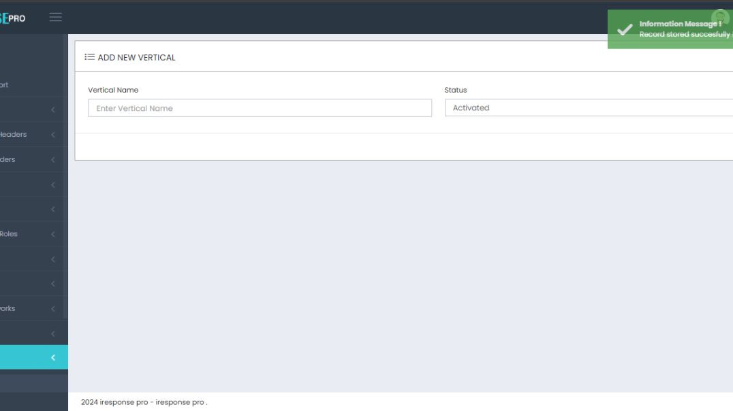Image resolution: width=733 pixels, height=411 pixels.
Task: Click the iresponse PRO logo
Action: click(12, 18)
